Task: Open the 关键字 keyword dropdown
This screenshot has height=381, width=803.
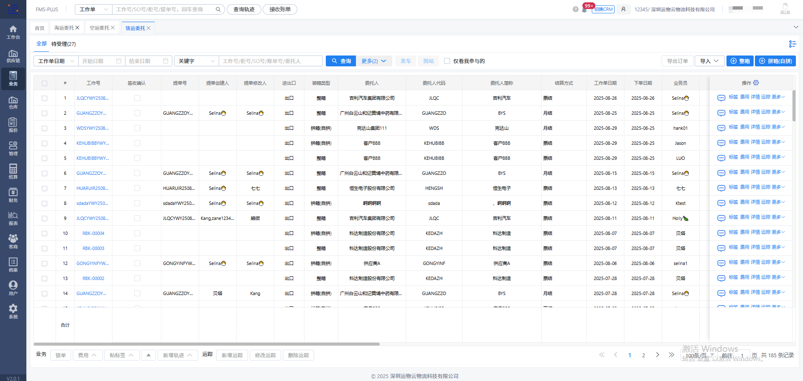Action: coord(196,61)
